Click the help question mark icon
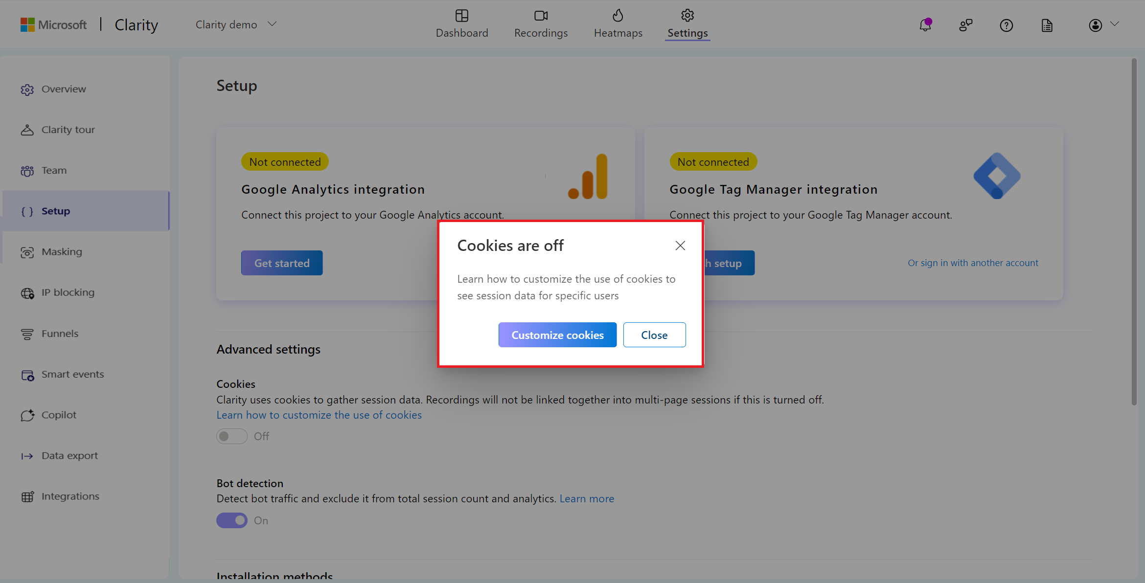Image resolution: width=1145 pixels, height=583 pixels. 1006,25
